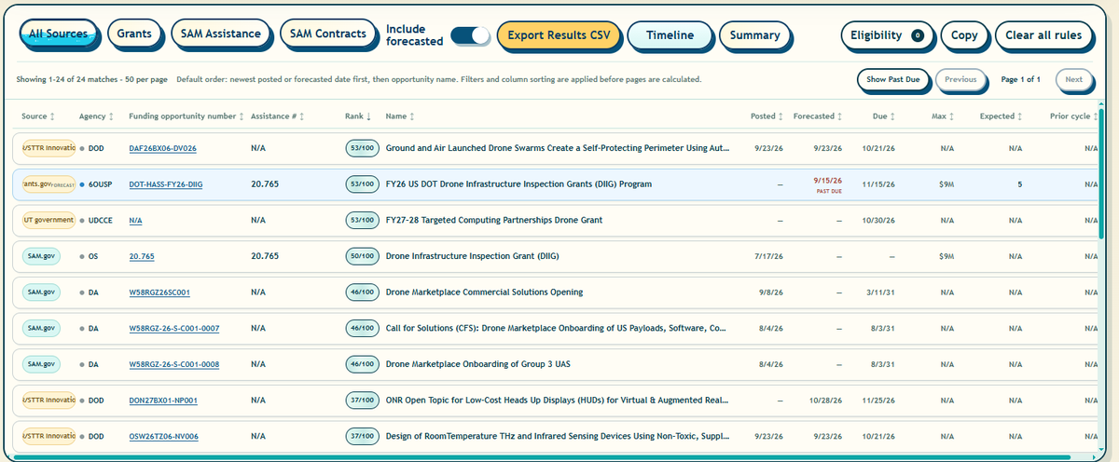Click SBIR/STTR badge in DON27BX01-NP001 row
The image size is (1119, 462).
[x=48, y=400]
